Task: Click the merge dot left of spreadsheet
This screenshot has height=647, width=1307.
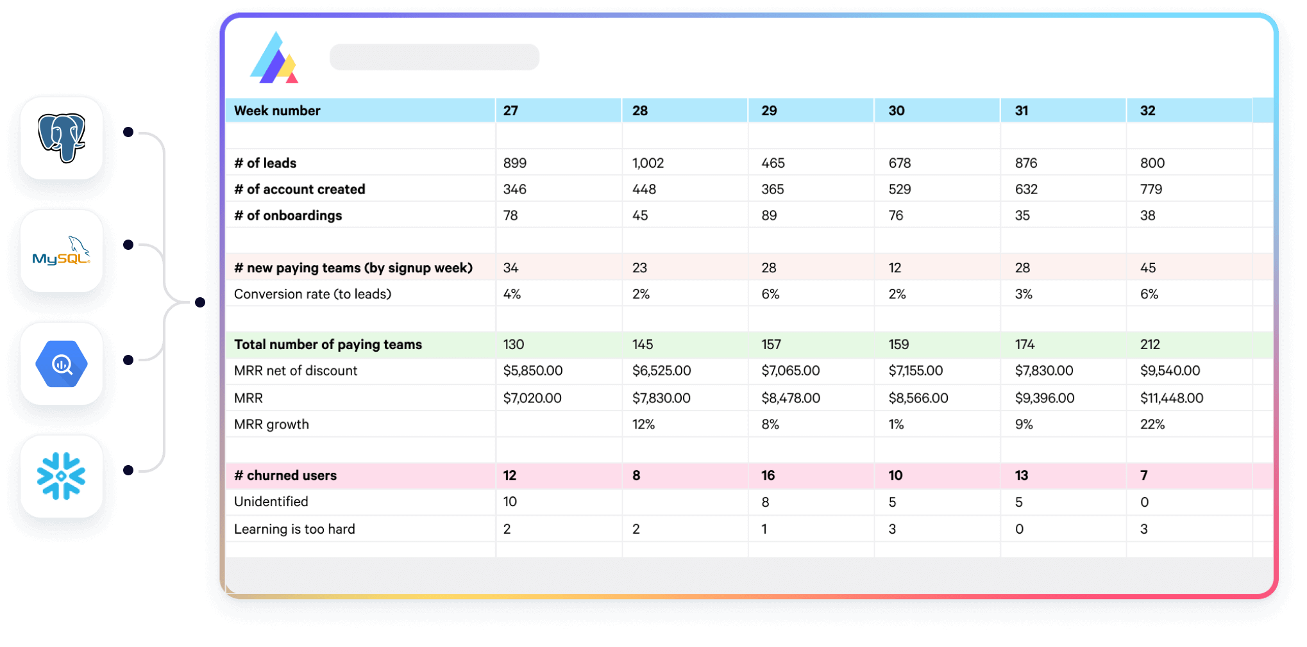Action: [x=200, y=302]
